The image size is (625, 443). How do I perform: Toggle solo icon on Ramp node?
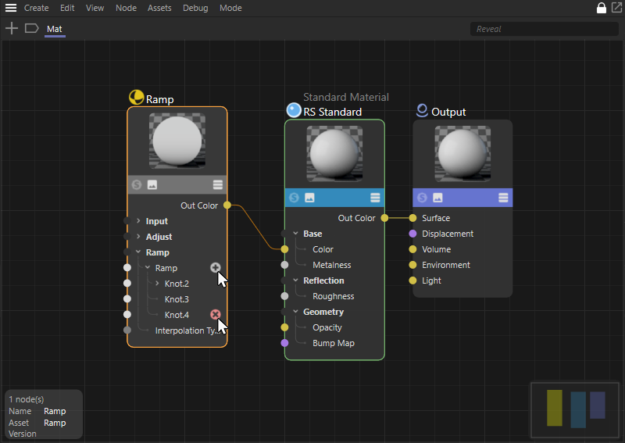137,184
